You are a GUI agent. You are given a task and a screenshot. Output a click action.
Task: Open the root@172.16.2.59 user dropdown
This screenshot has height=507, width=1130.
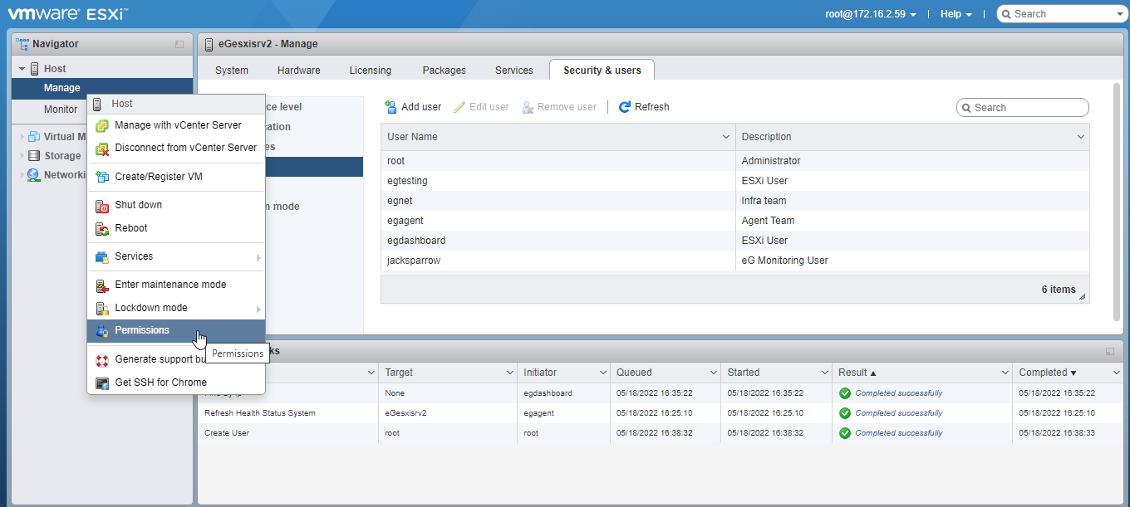coord(870,14)
